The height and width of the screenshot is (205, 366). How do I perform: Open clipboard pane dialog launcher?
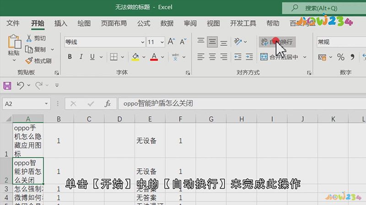pyautogui.click(x=57, y=73)
